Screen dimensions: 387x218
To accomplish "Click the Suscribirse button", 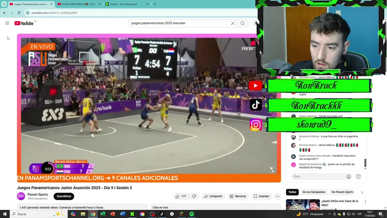I will (x=64, y=196).
